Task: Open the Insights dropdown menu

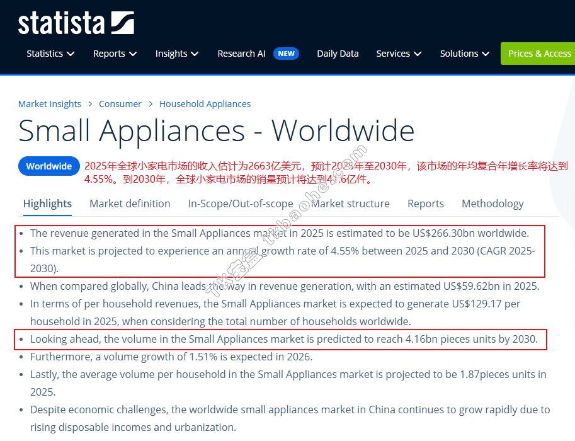Action: (177, 54)
